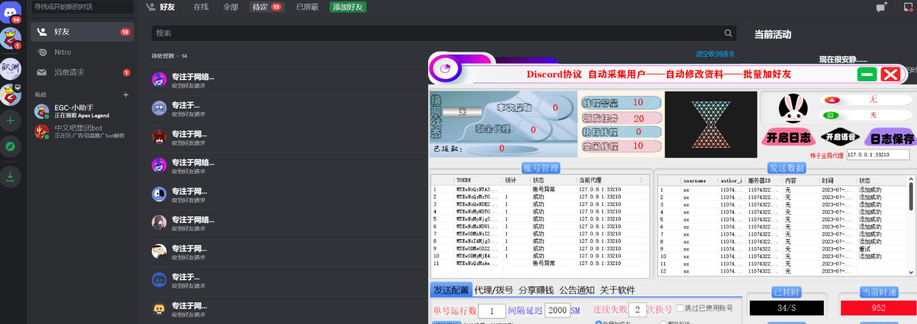Click the 当前时速 value 952
This screenshot has width=917, height=324.
click(x=879, y=308)
